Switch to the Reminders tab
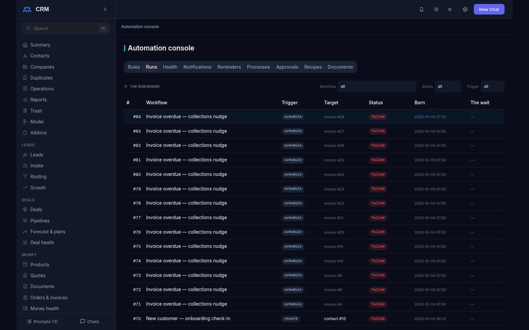The height and width of the screenshot is (330, 529). 229,67
